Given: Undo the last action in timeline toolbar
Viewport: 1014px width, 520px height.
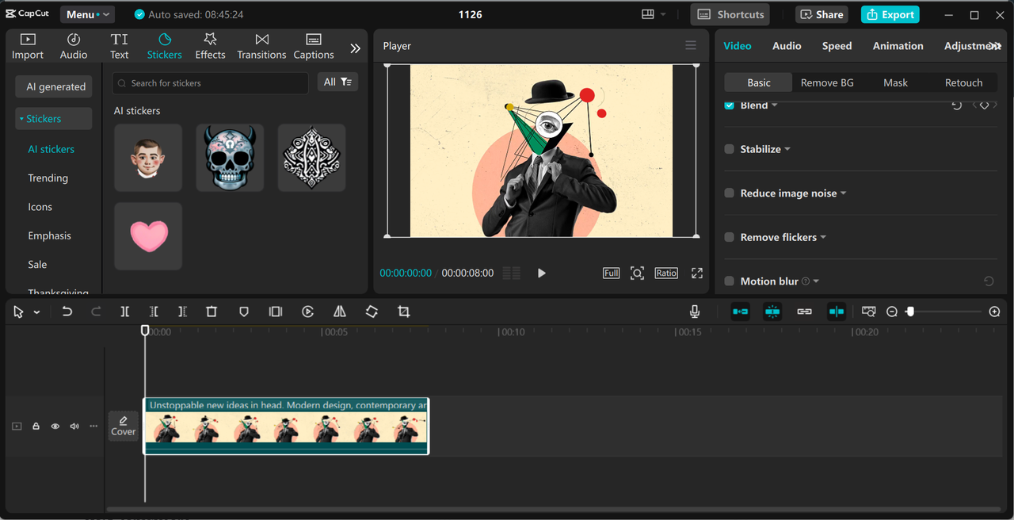Looking at the screenshot, I should 67,312.
